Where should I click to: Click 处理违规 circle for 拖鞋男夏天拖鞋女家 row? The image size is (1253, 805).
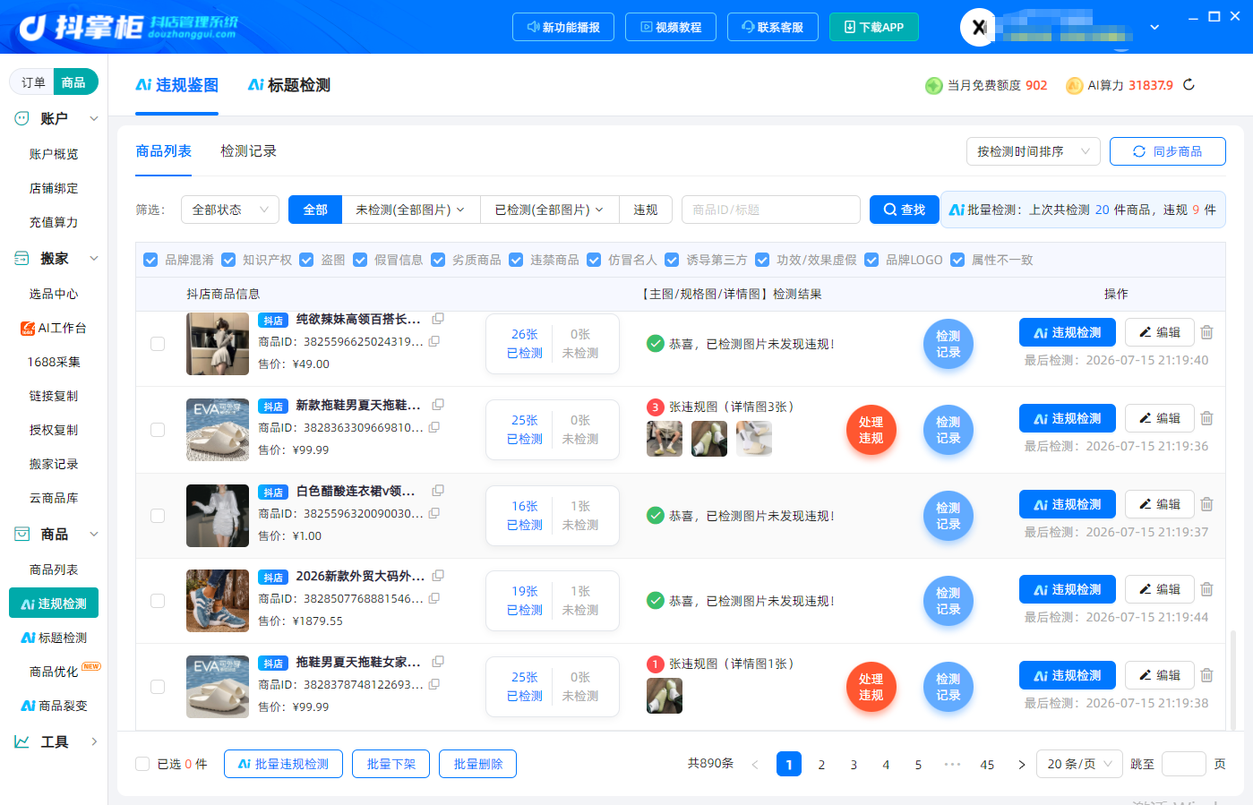871,687
